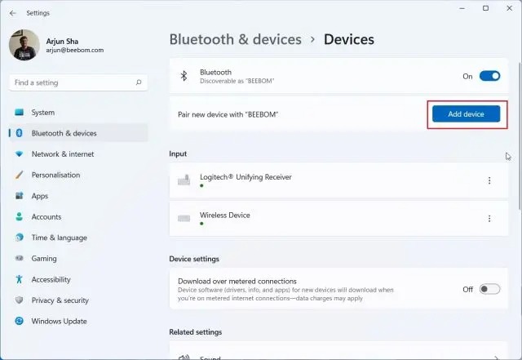Click the search magnifier icon
Image resolution: width=522 pixels, height=360 pixels.
pos(139,82)
